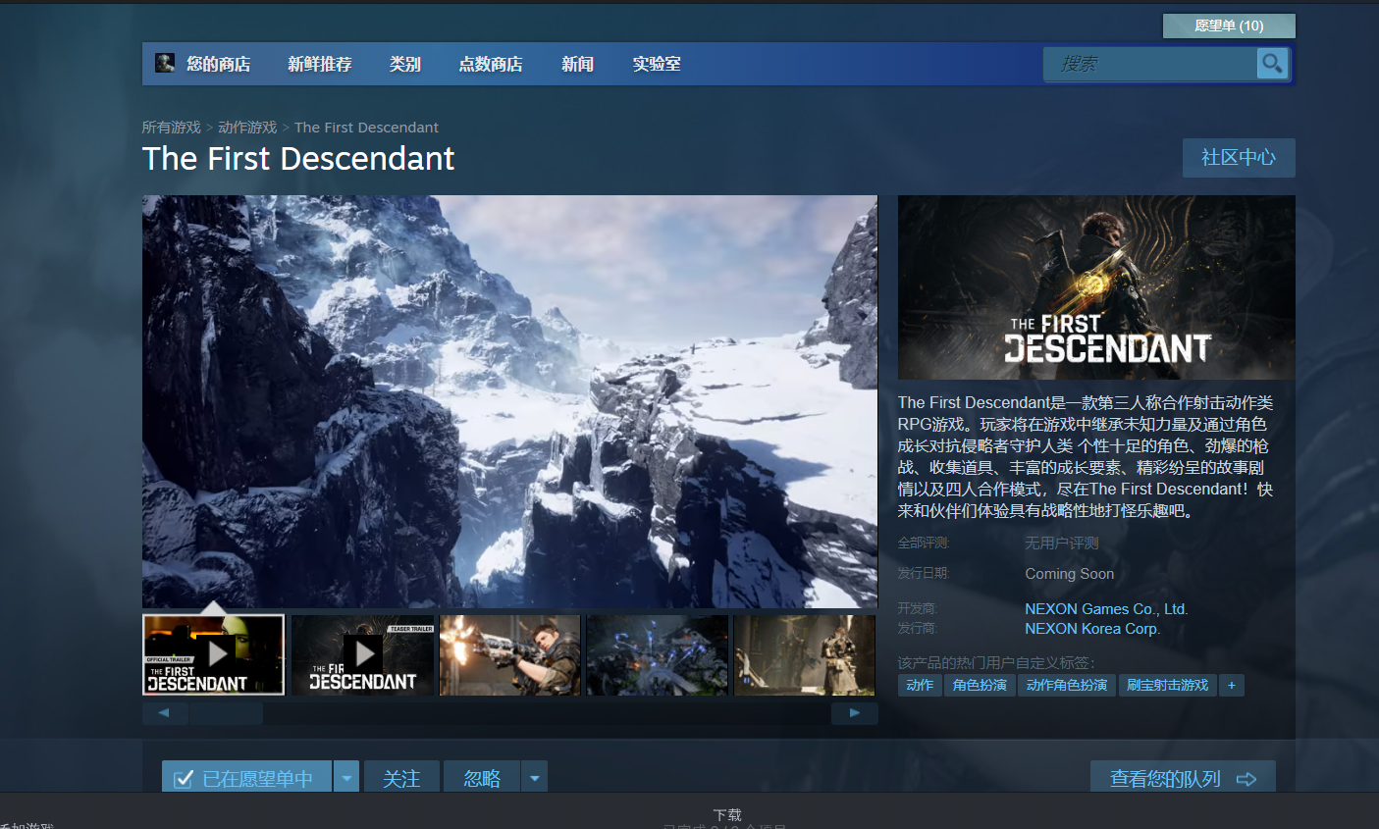This screenshot has height=829, width=1379.
Task: Open 社区中心 community hub
Action: coord(1239,157)
